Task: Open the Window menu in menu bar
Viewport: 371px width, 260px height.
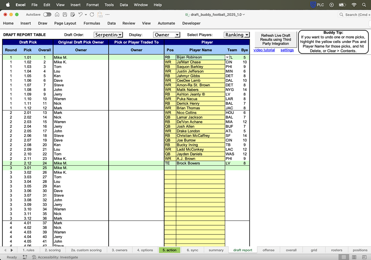Action: coord(141,5)
